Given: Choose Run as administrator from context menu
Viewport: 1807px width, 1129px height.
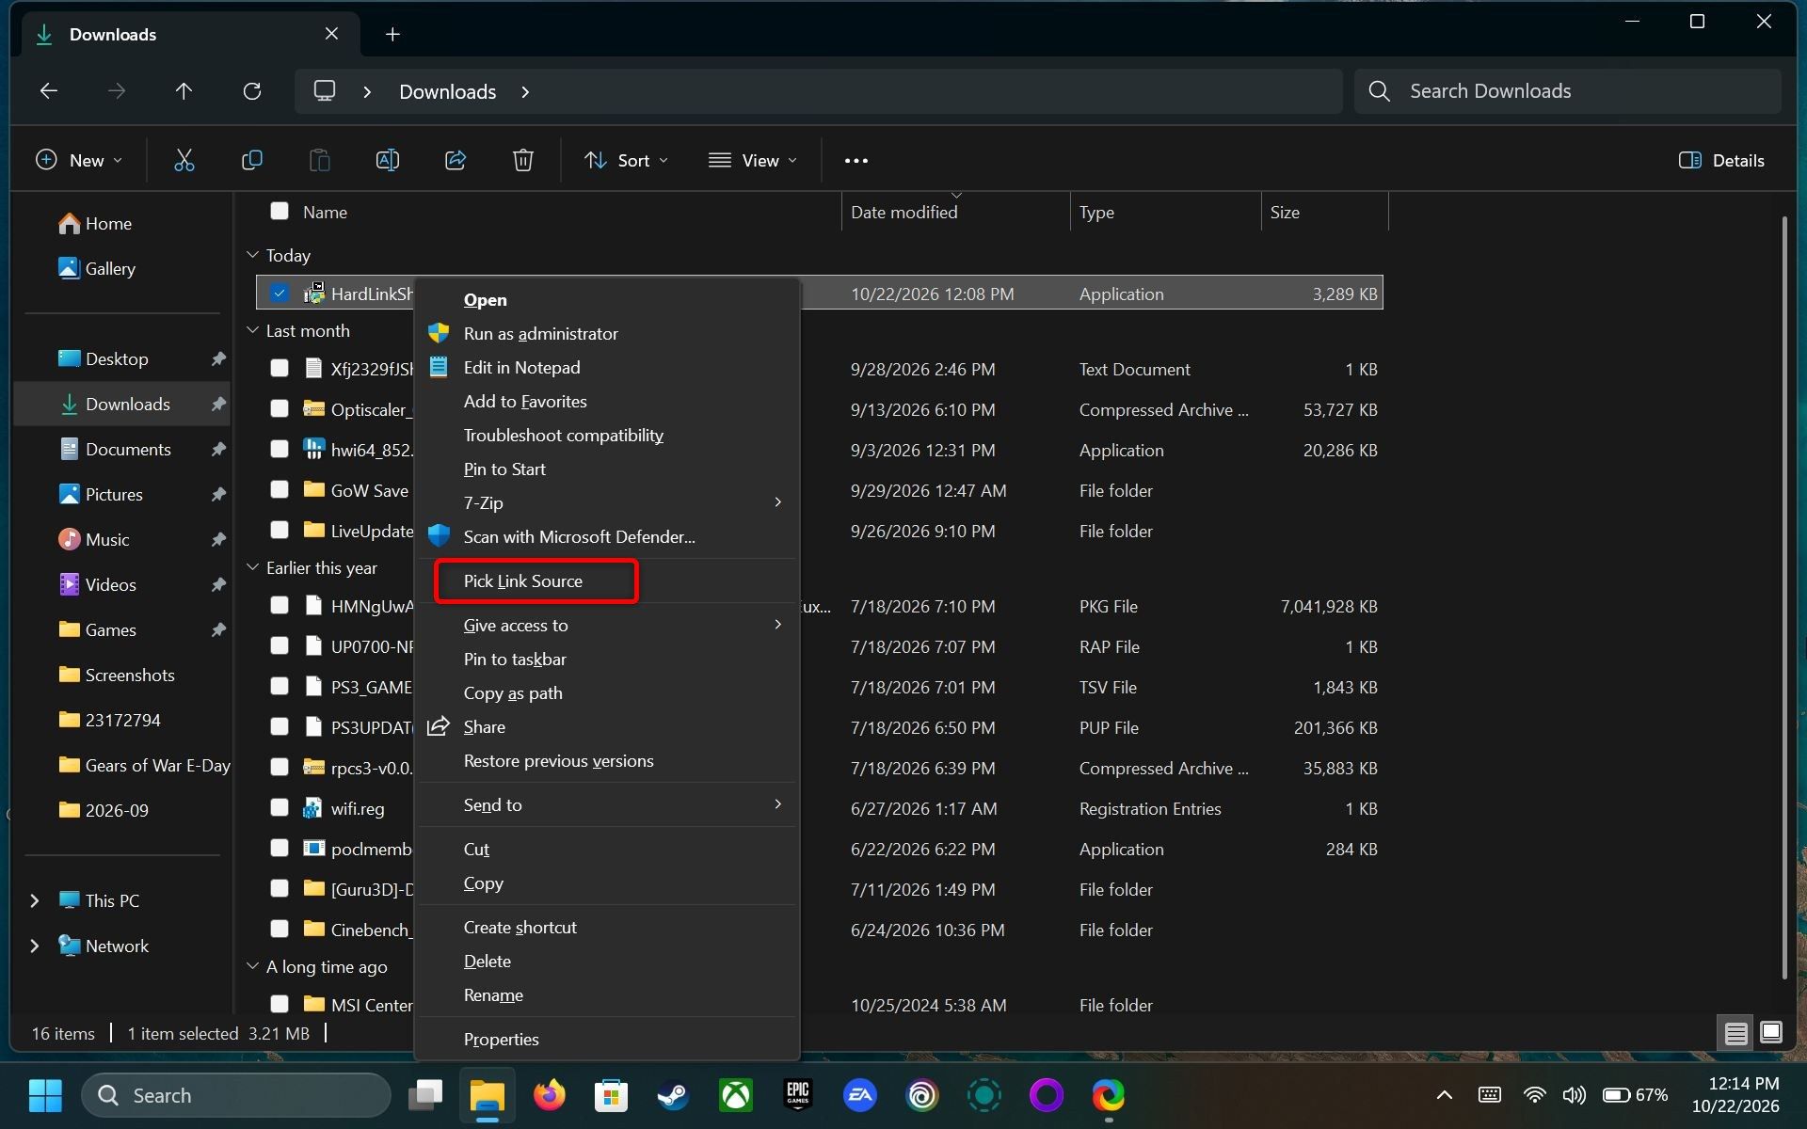Looking at the screenshot, I should [x=607, y=333].
